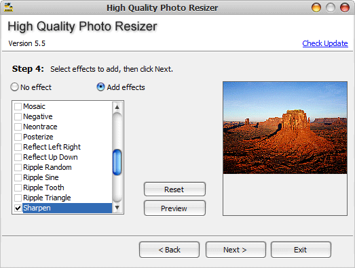Select the Mosaic label text
Viewport: 355px width, 268px height.
pyautogui.click(x=34, y=106)
